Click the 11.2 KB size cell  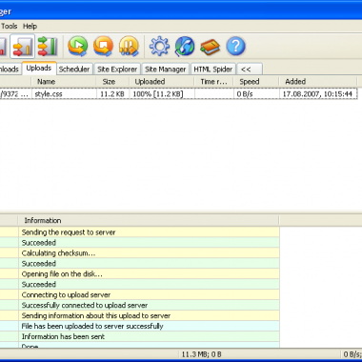(112, 94)
